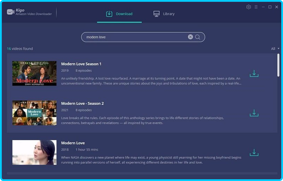Open settings via the gear icon
The image size is (283, 181).
point(249,7)
